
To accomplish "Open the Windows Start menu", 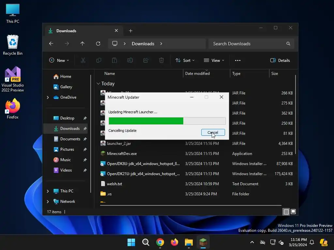I will (x=131, y=242).
